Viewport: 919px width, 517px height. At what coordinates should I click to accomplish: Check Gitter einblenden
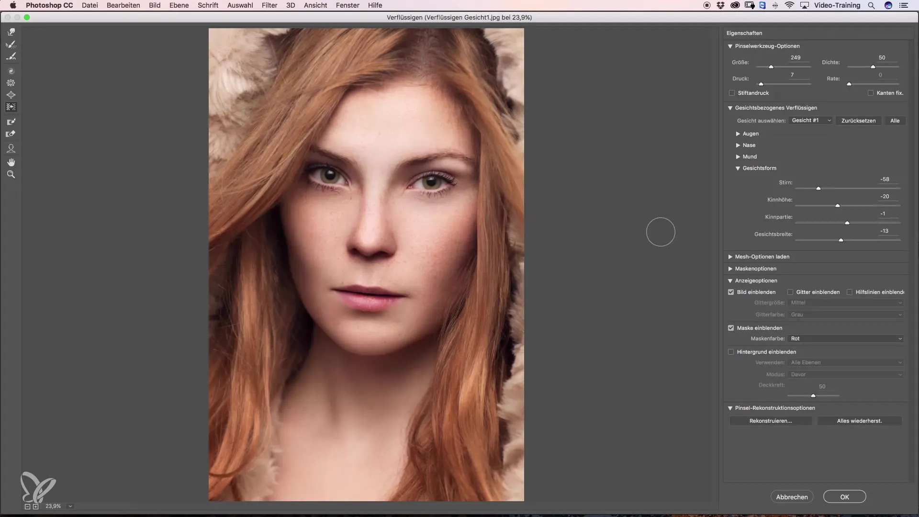790,292
